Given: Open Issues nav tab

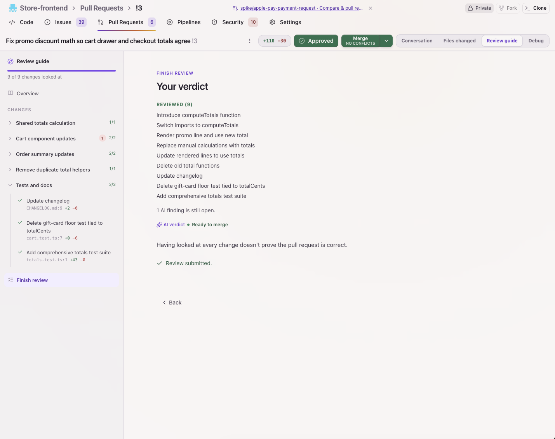Looking at the screenshot, I should coord(65,22).
